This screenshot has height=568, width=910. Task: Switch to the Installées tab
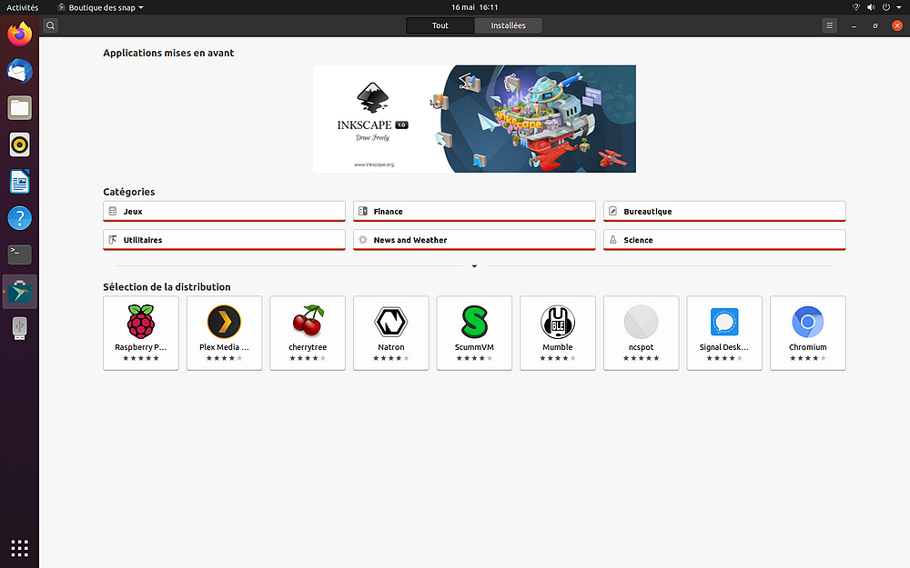pyautogui.click(x=509, y=25)
